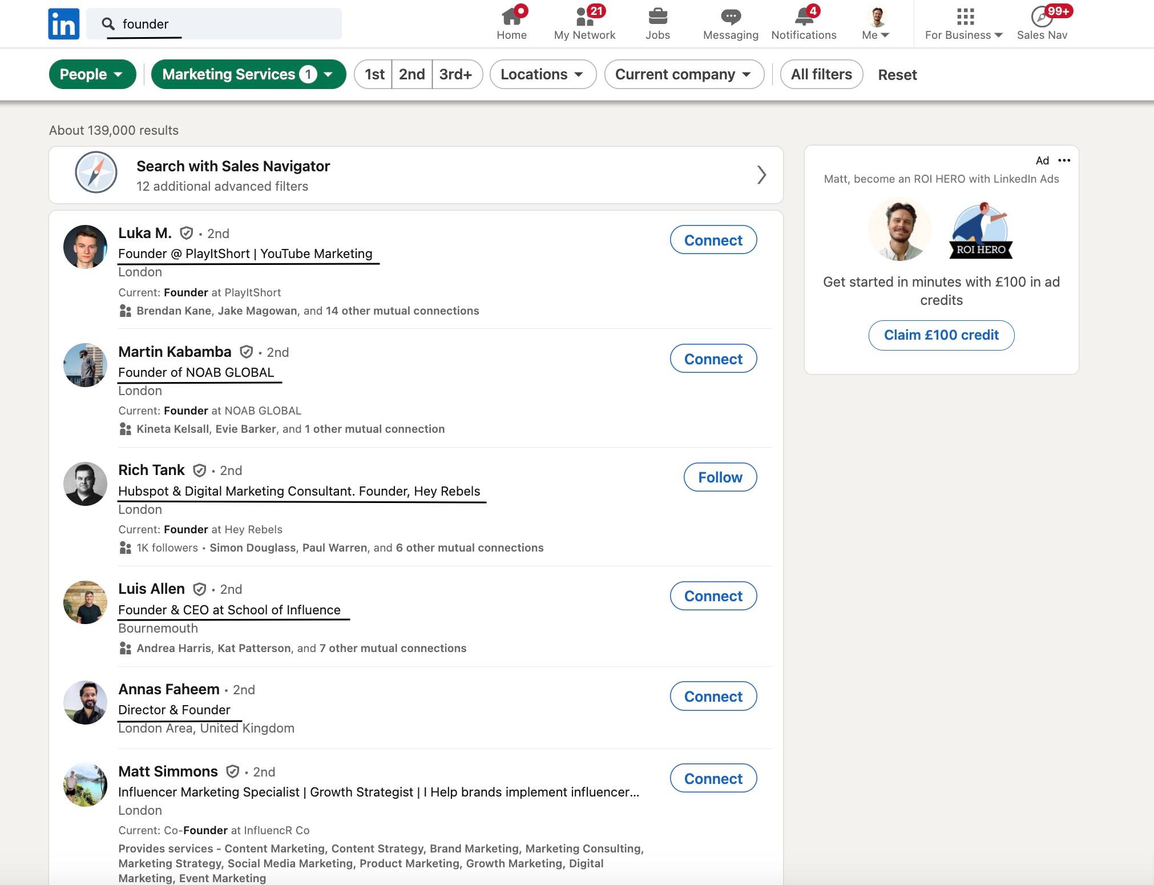Viewport: 1154px width, 885px height.
Task: View Luis Allen's 7 other mutual connections
Action: [393, 648]
